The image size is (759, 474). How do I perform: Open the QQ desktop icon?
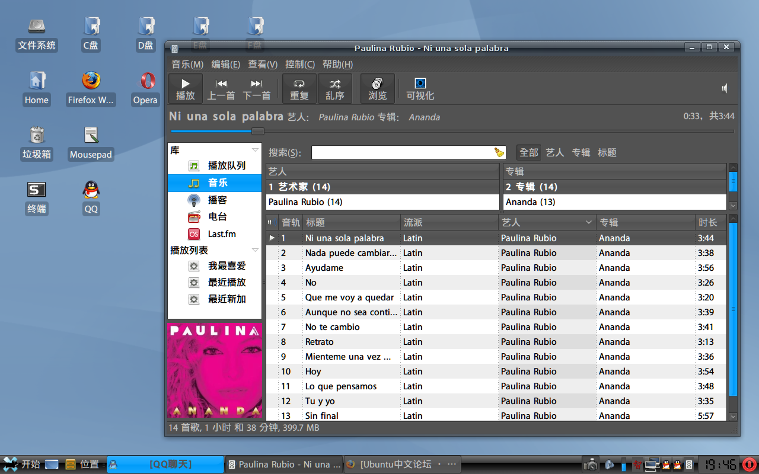pos(91,198)
